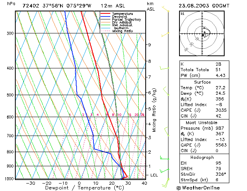The width and height of the screenshot is (247, 191).
Task: Click the 'km ASL' altitude header
Action: [x=151, y=6]
